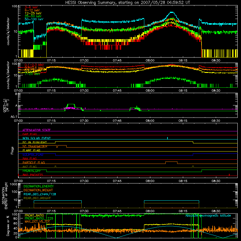Click the DECIMATION_WEIGHT legend label
The width and height of the screenshot is (241, 241).
[x=38, y=190]
